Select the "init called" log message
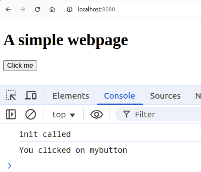Screen dimensions: 201x172 45,134
